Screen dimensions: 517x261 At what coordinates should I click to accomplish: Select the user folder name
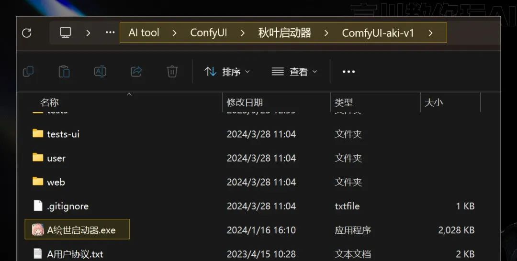(x=56, y=158)
